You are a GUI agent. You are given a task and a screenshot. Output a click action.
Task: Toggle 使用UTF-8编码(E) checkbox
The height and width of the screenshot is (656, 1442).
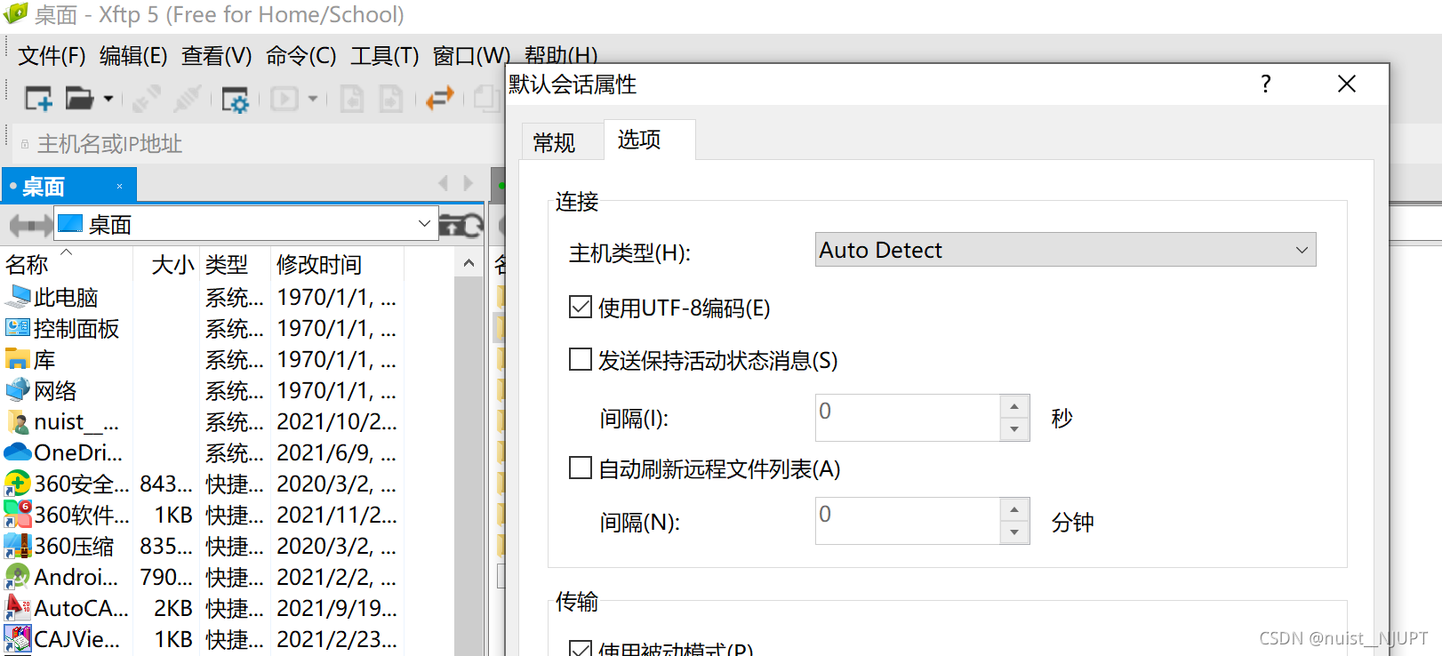[581, 308]
